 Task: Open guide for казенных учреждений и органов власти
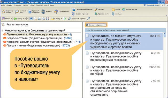pos(124,41)
